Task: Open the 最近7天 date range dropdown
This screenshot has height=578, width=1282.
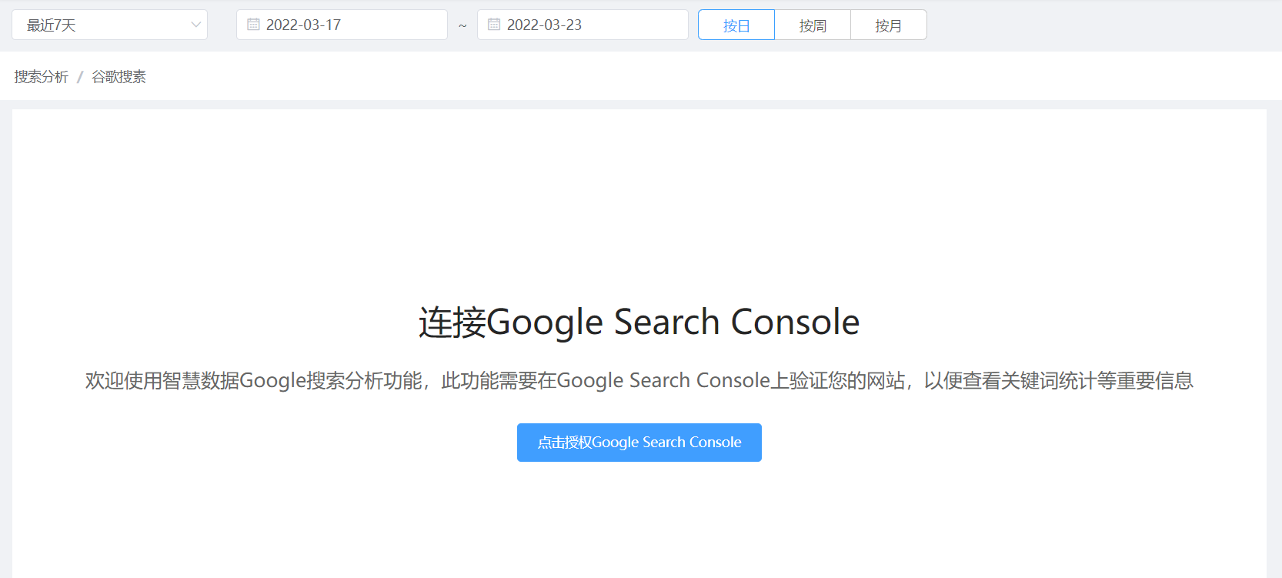Action: click(109, 25)
